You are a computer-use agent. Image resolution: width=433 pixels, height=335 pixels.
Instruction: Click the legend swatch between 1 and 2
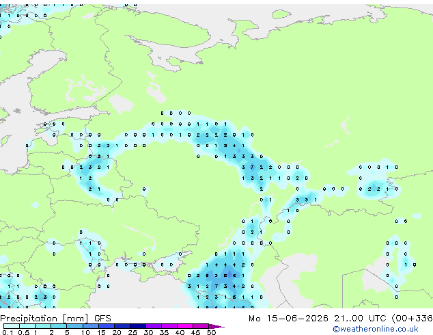(x=43, y=326)
